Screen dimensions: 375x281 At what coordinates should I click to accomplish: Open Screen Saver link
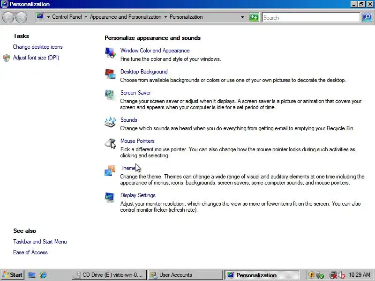click(135, 93)
